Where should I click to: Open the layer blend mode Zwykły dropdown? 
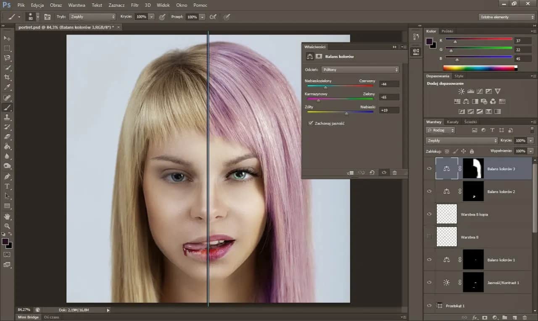(461, 140)
